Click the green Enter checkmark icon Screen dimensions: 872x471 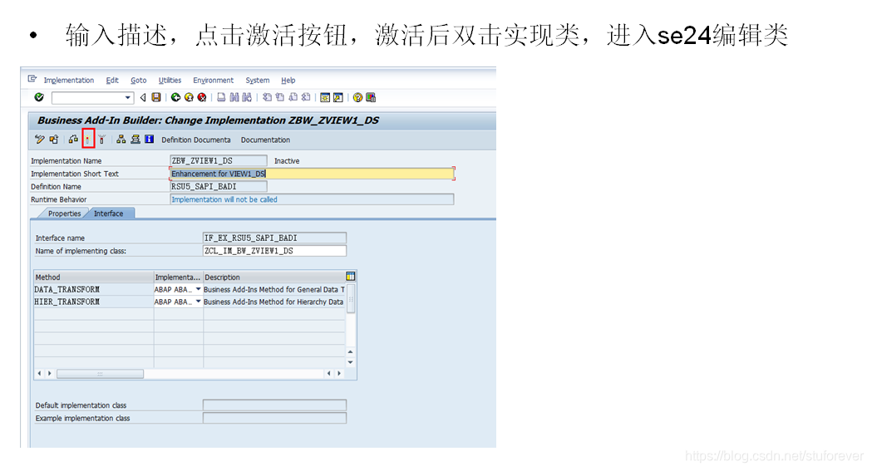click(39, 97)
